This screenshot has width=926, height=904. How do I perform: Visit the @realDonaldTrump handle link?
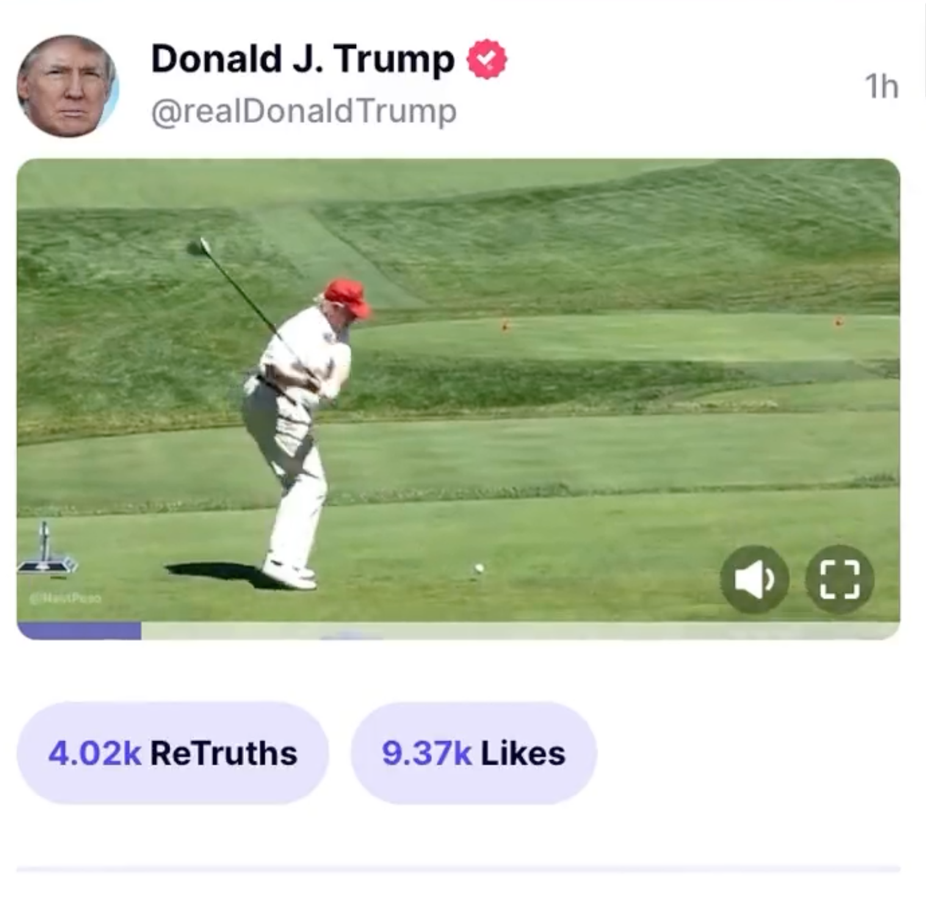304,112
